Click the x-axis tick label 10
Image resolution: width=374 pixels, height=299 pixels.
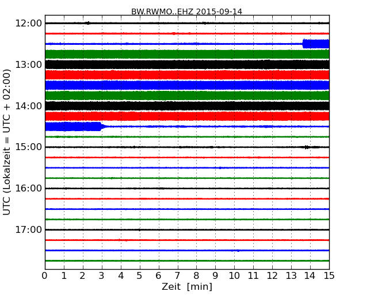tap(234, 276)
